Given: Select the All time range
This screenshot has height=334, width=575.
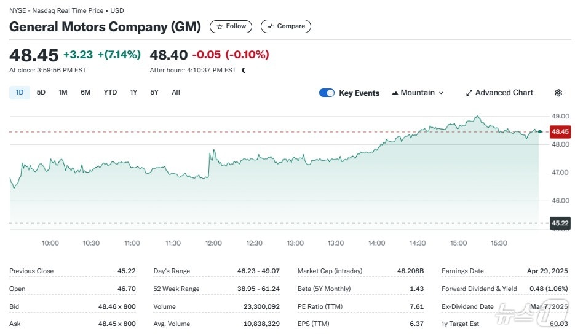Looking at the screenshot, I should (176, 93).
